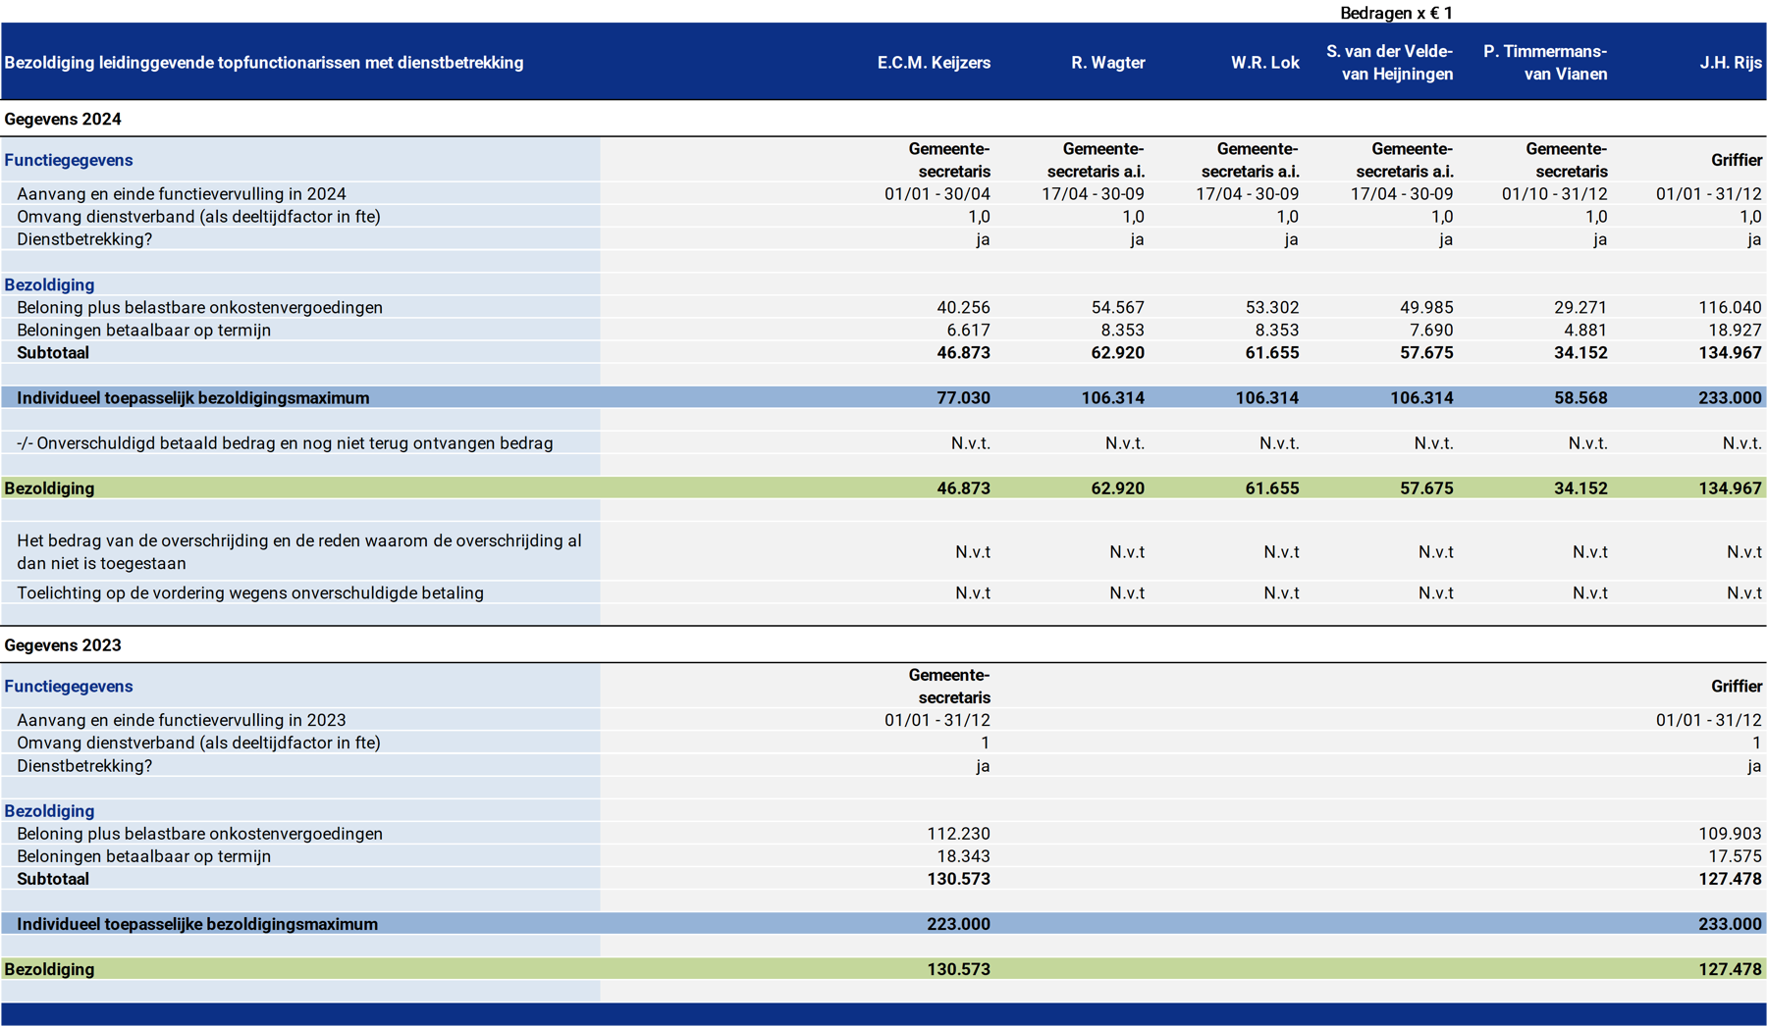Image resolution: width=1767 pixels, height=1026 pixels.
Task: Click the 'Onverschuldigd betaald bedrag' row label
Action: tap(285, 443)
